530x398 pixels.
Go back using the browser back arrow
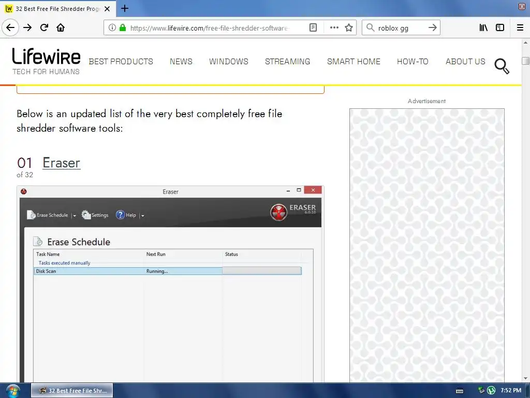click(x=10, y=27)
